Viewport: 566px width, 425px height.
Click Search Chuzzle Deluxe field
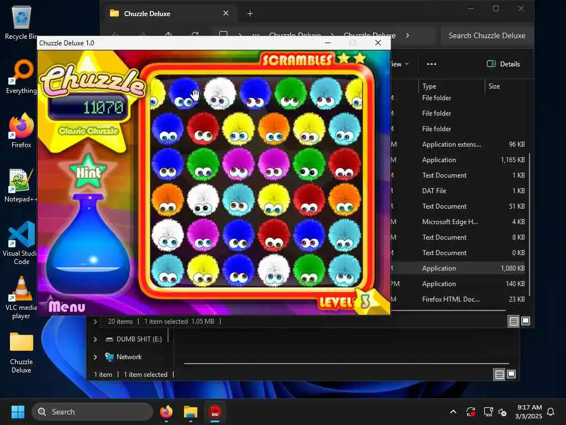[x=486, y=35]
